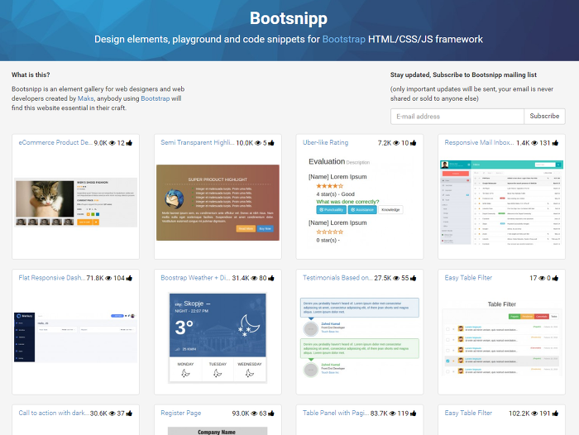Click the thumbs-up icon on Table Panel card

pyautogui.click(x=413, y=413)
